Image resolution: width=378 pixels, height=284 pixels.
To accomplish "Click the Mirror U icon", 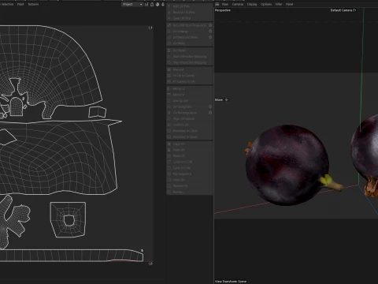I will tap(169, 88).
